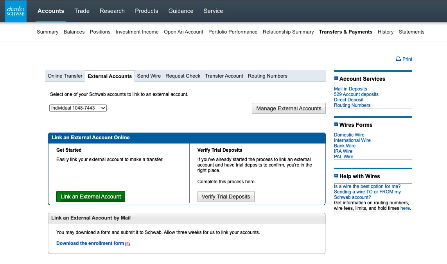Click the PDF icon beside enrollment form
447x264 pixels.
point(127,244)
